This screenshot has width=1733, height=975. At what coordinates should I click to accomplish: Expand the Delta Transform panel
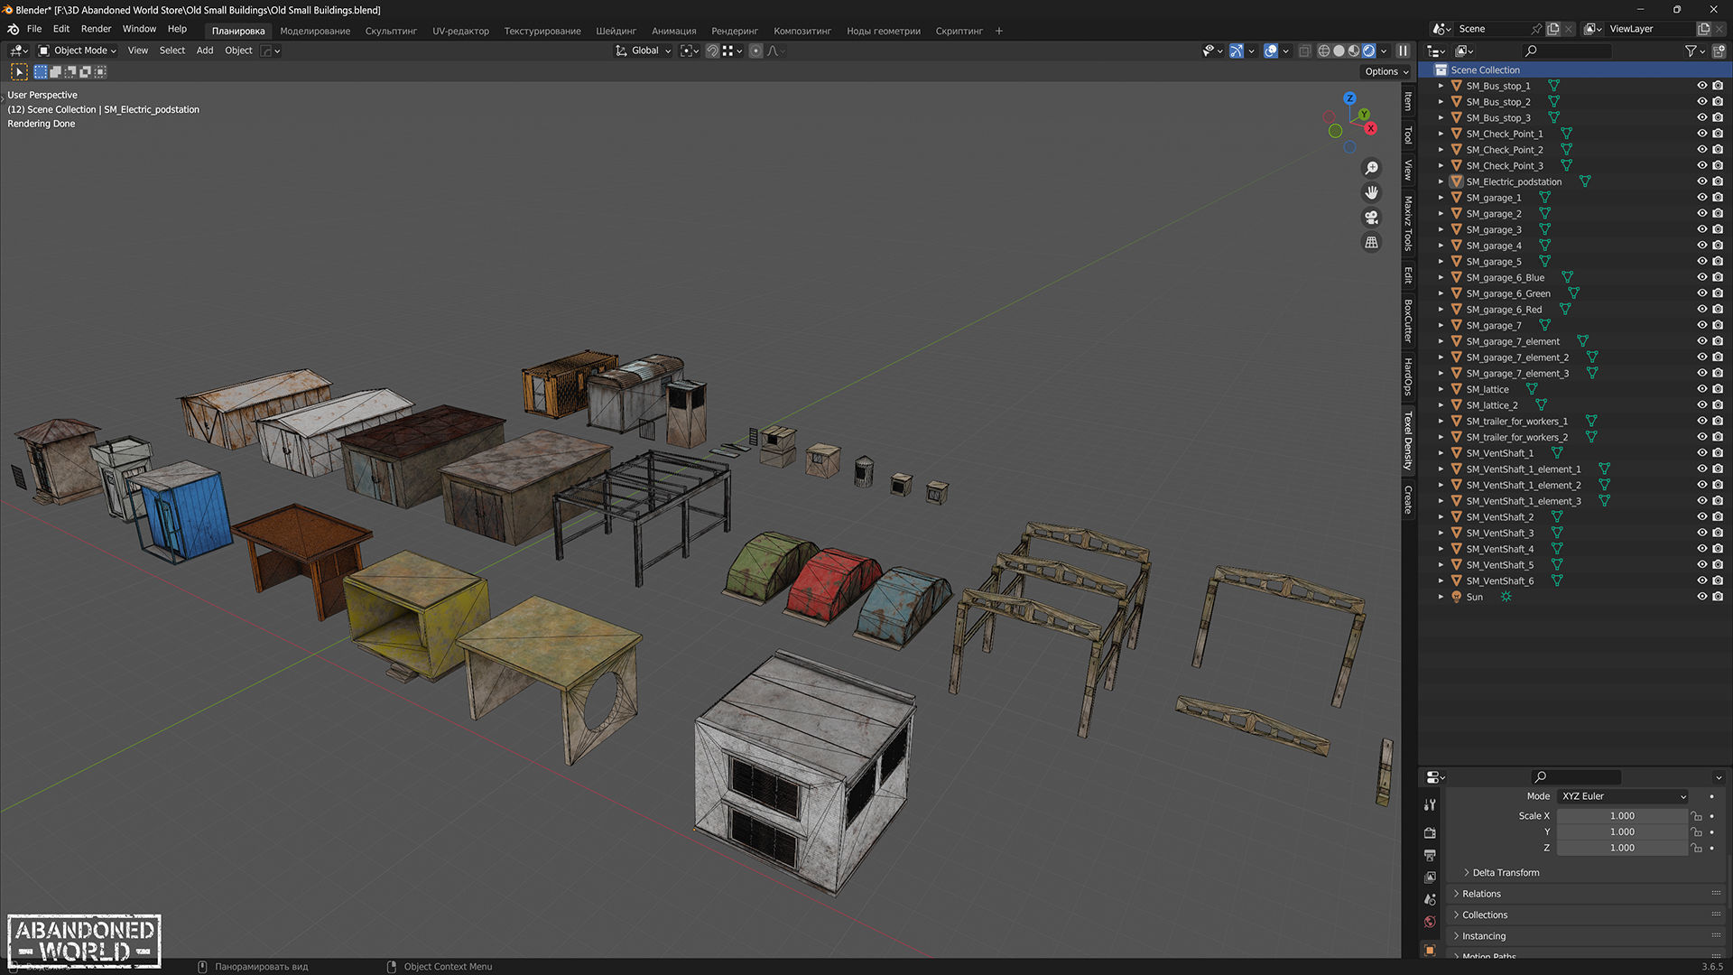click(1501, 873)
